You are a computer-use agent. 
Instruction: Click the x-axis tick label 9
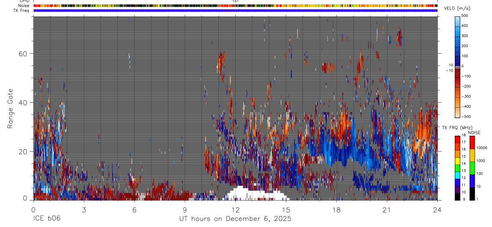coord(185,210)
